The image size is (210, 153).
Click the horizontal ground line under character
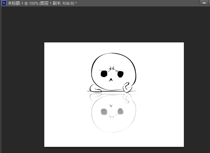111,91
